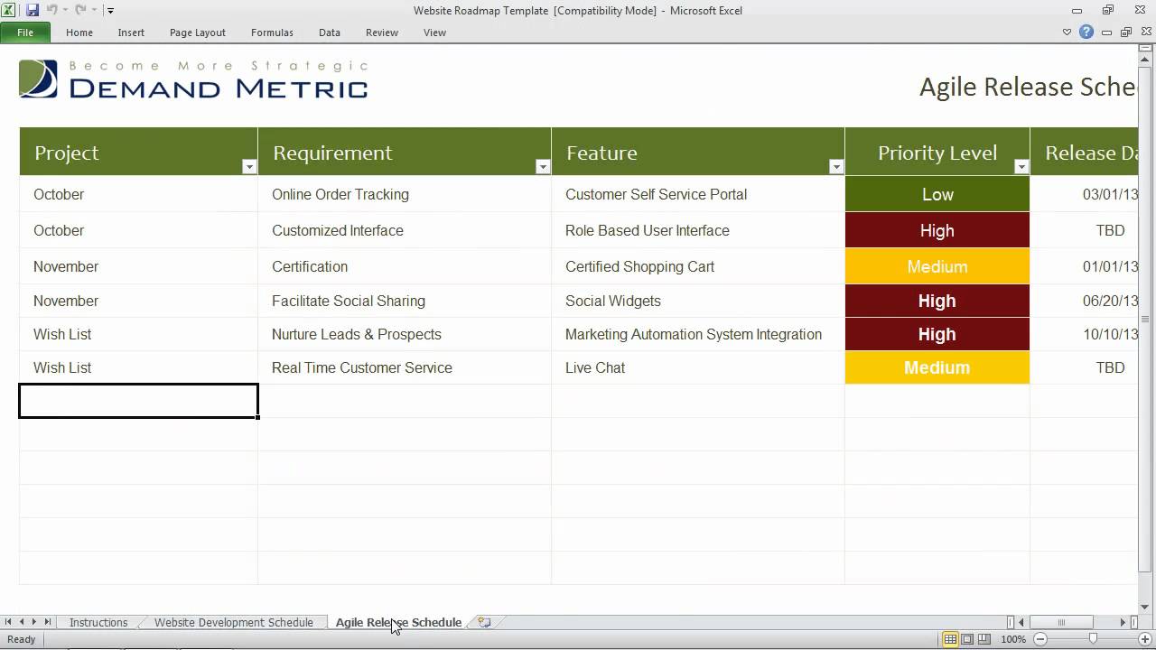Minimize the workbook window inside Excel
This screenshot has height=650, width=1156.
pyautogui.click(x=1106, y=32)
